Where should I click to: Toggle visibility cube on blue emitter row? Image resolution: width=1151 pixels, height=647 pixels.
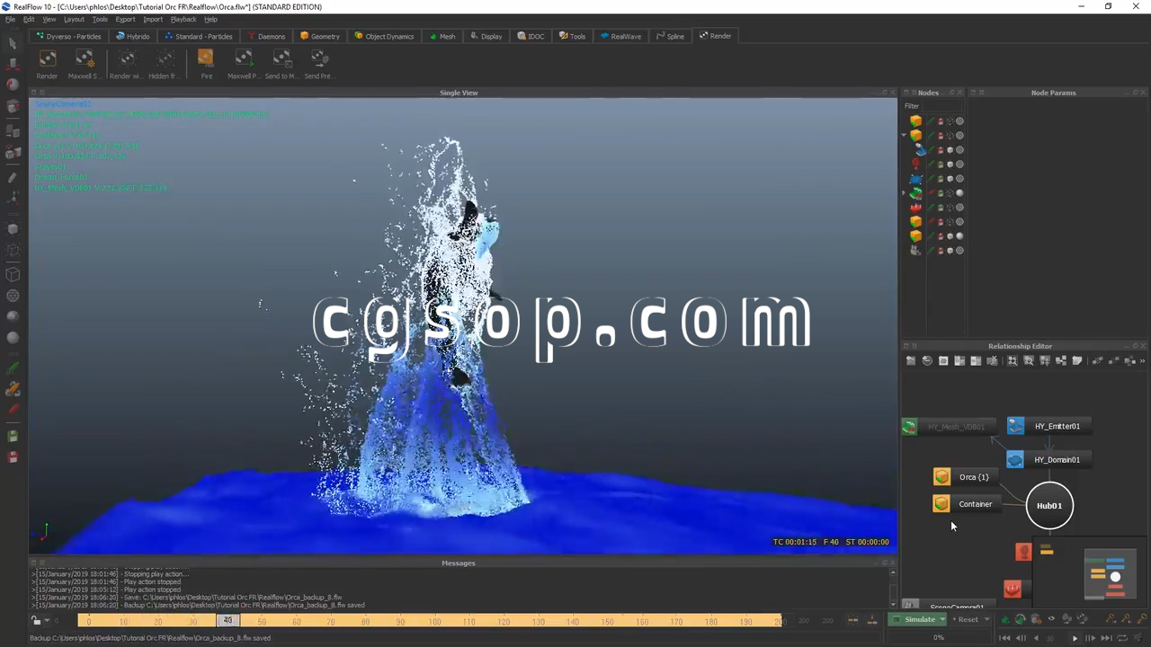950,150
